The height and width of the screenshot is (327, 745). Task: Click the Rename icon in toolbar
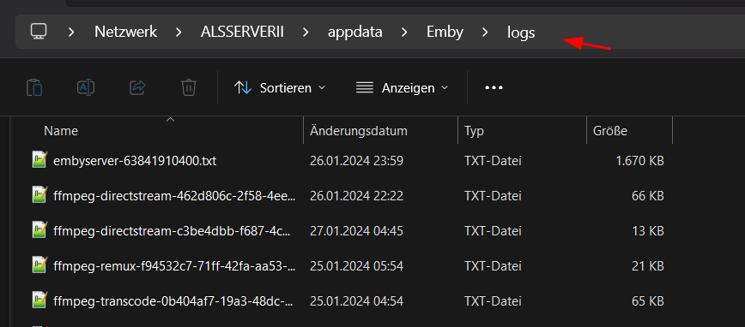[86, 87]
